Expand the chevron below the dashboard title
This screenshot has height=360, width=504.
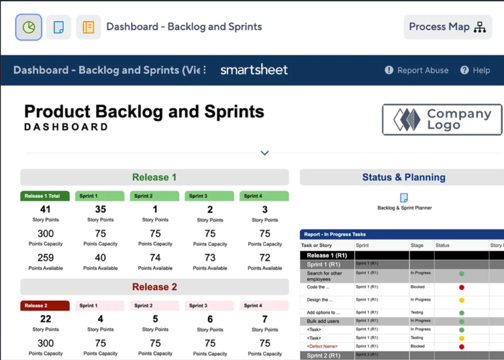click(265, 153)
